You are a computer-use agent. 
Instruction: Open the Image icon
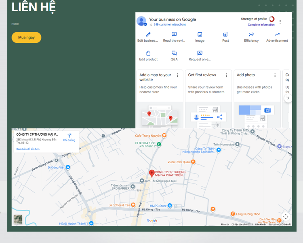(x=200, y=34)
